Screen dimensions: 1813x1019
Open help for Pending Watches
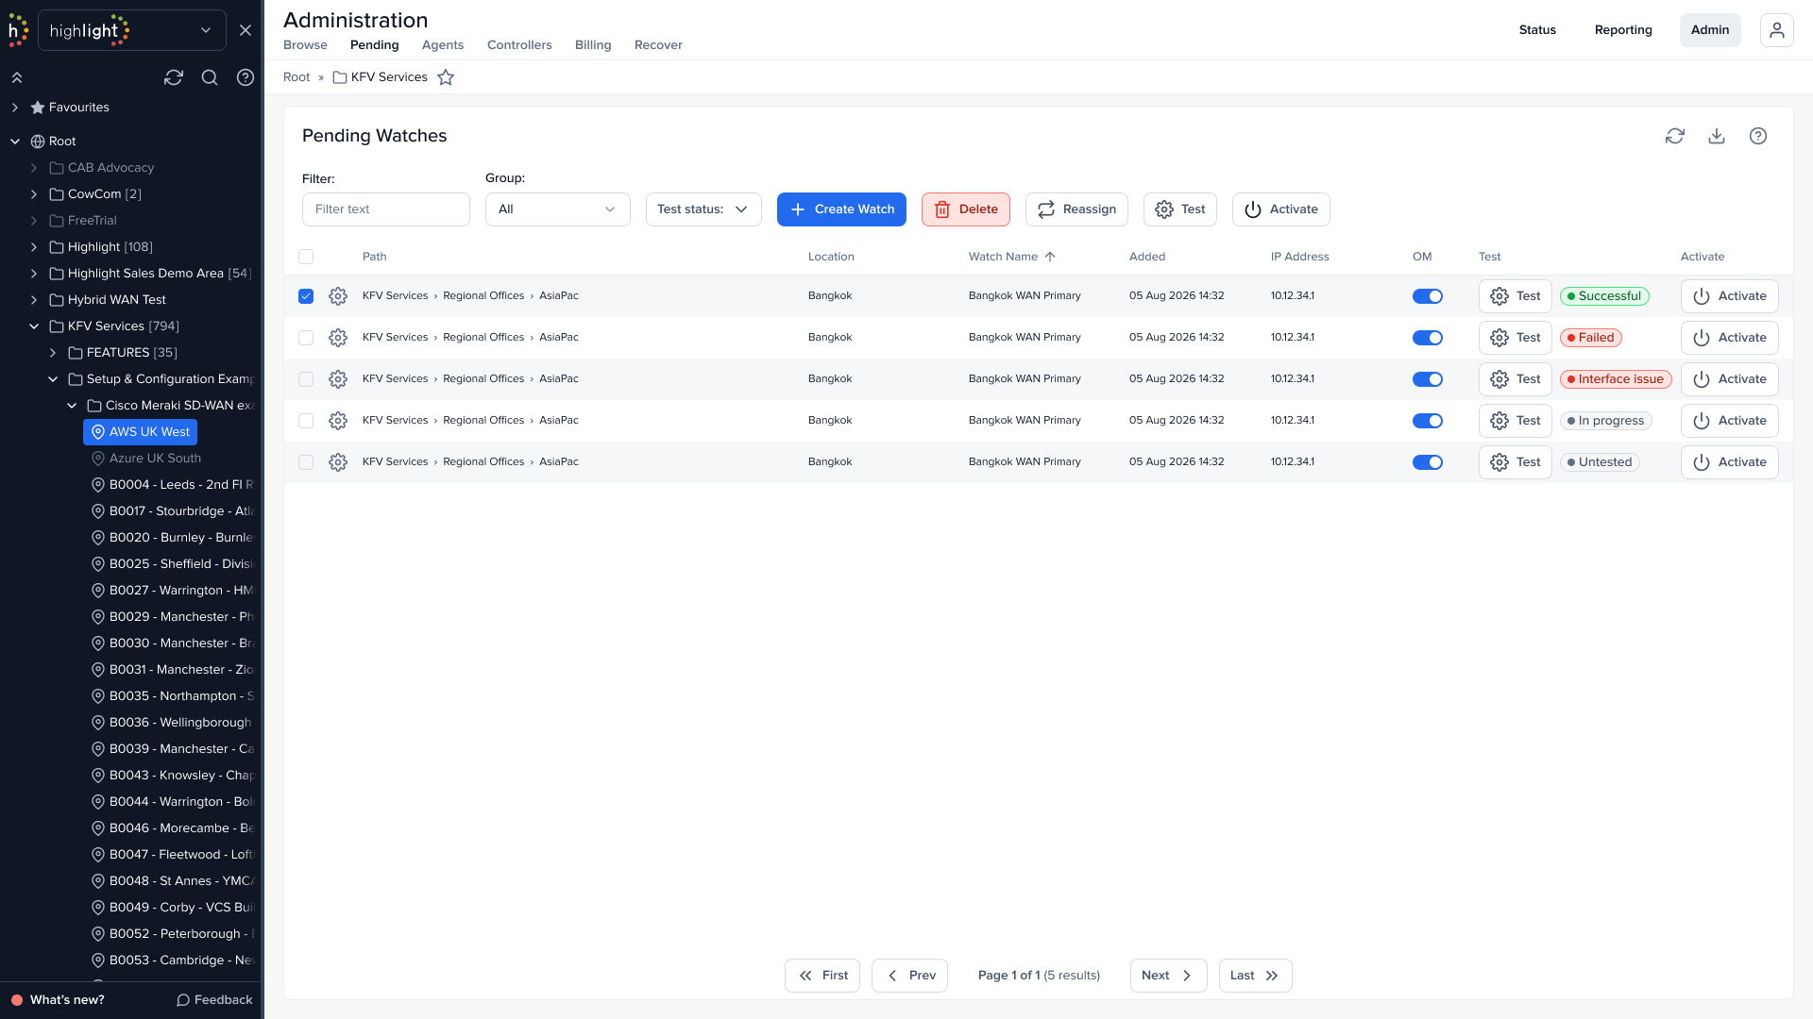click(1758, 136)
